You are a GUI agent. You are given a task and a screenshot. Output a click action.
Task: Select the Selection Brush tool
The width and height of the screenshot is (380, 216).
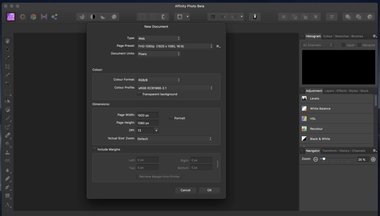point(7,75)
